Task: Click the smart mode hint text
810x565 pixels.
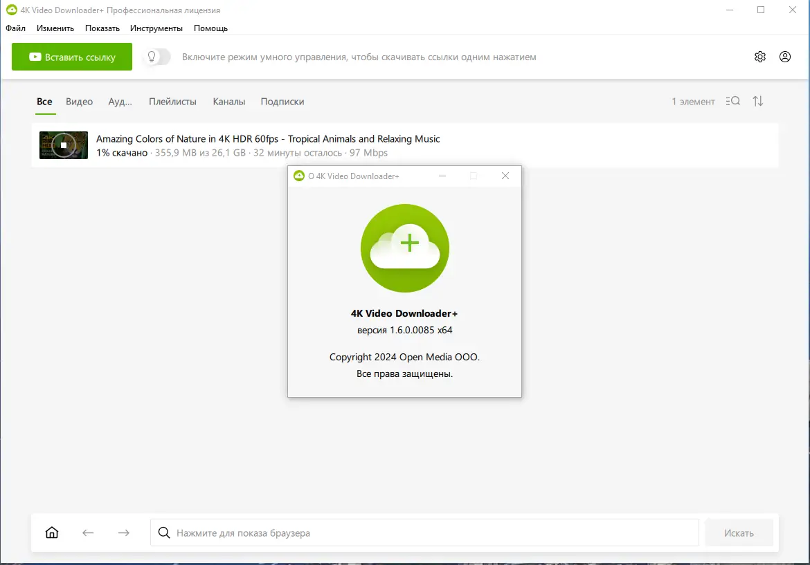Action: (x=359, y=57)
